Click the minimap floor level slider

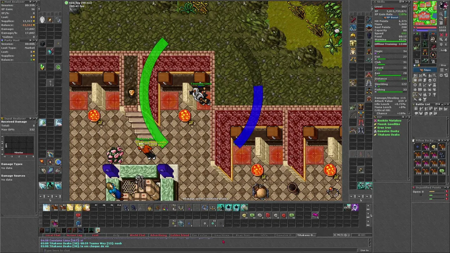(446, 18)
